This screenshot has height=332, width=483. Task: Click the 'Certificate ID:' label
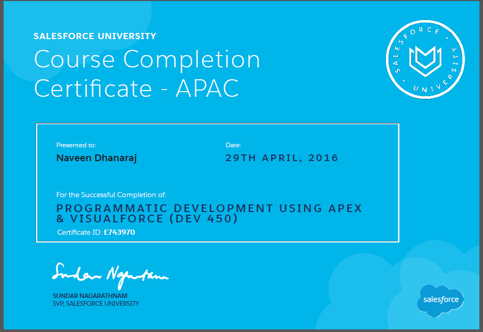click(80, 233)
